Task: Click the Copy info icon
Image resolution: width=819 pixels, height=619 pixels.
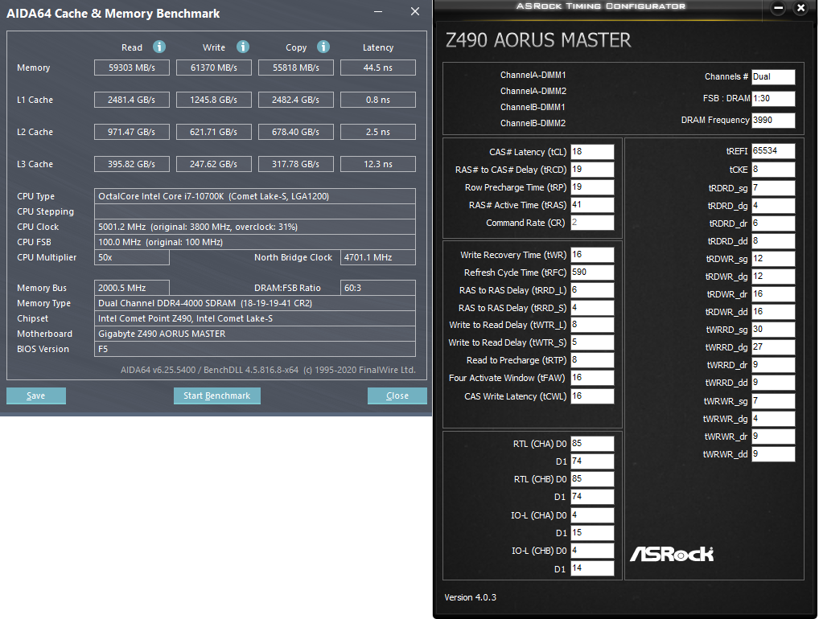Action: click(x=323, y=47)
